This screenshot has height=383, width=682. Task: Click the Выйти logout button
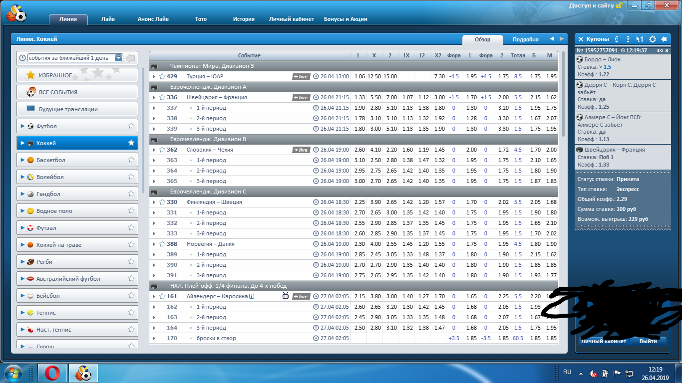point(648,341)
